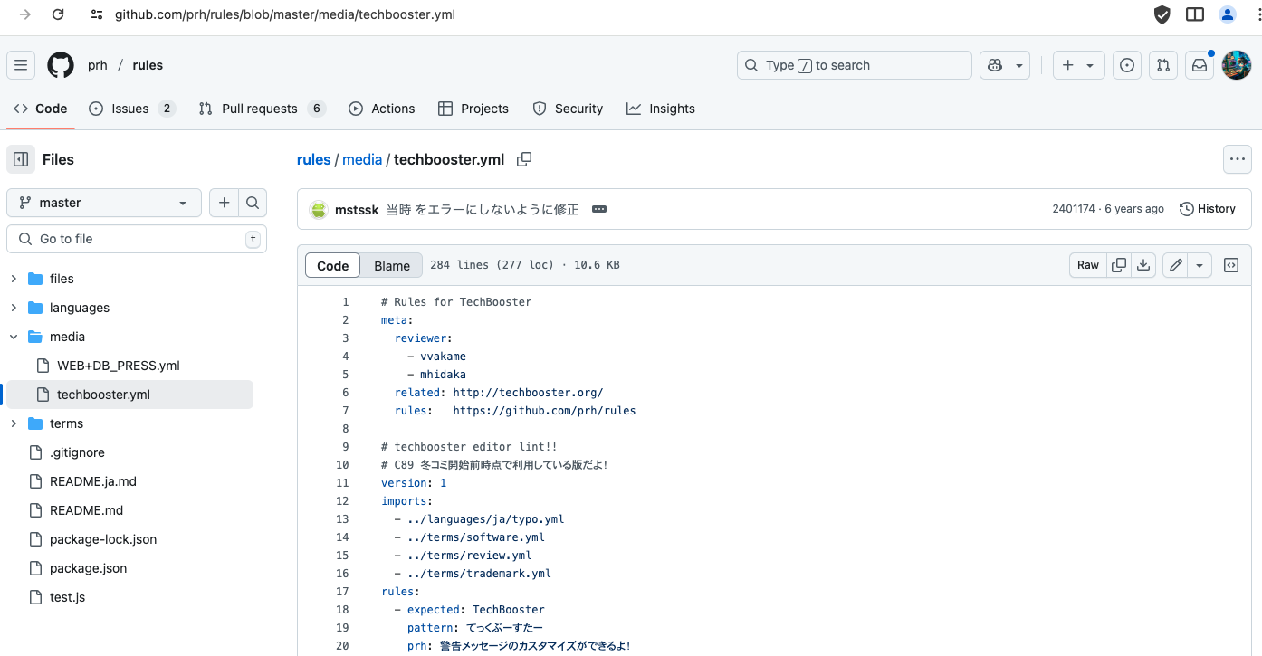This screenshot has height=656, width=1262.
Task: Click the Raw button
Action: point(1088,265)
